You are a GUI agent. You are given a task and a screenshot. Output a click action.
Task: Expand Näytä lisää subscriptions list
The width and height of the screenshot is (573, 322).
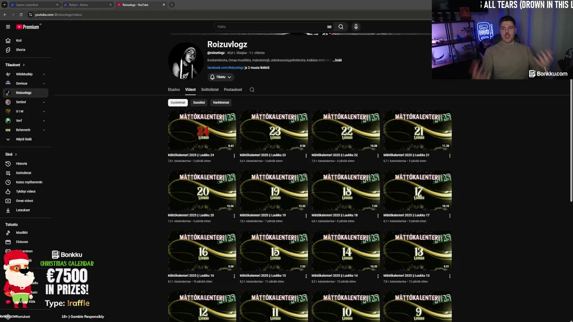[26, 139]
